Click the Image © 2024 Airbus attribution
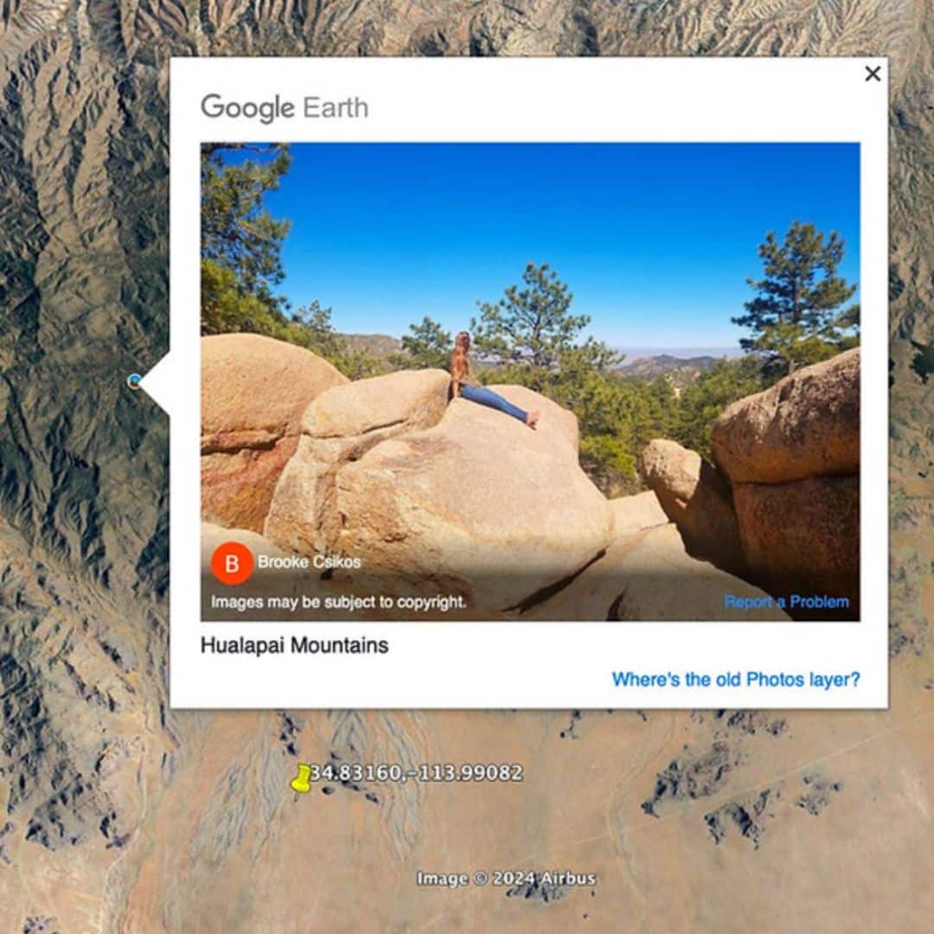 click(x=506, y=879)
